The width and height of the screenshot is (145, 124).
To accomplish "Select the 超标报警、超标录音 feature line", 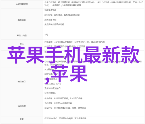I will click(x=62, y=15).
